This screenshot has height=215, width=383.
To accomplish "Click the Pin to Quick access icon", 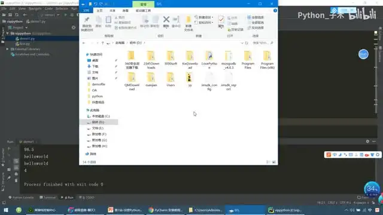I will tap(87, 20).
